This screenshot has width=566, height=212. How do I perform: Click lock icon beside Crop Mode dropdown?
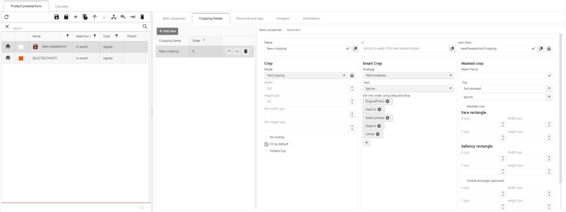353,75
